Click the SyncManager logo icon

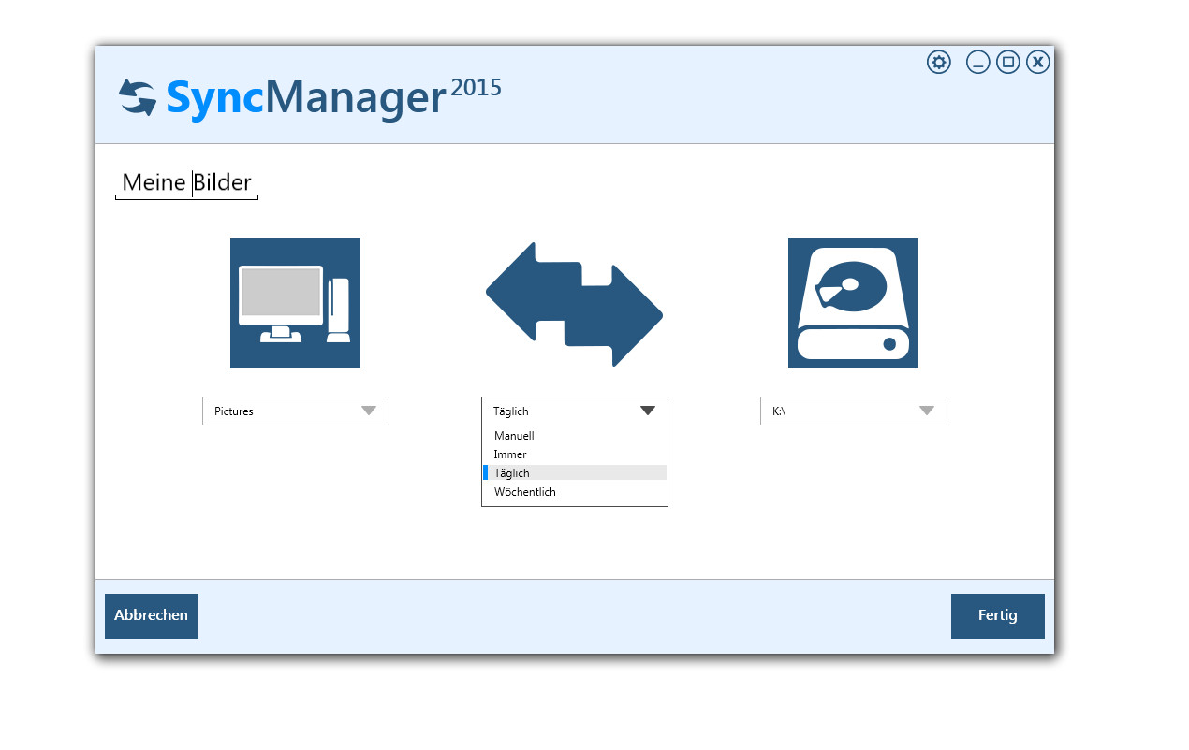point(138,97)
